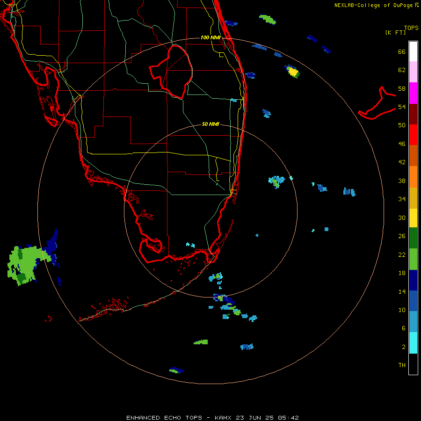This screenshot has width=421, height=421.
Task: Click the 18 value on the scale
Action: pyautogui.click(x=402, y=273)
